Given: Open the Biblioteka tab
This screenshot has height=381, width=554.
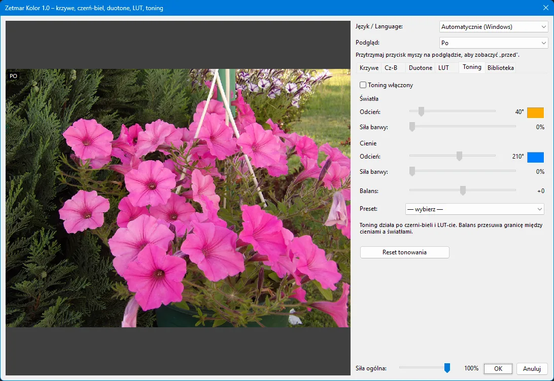Looking at the screenshot, I should (500, 68).
